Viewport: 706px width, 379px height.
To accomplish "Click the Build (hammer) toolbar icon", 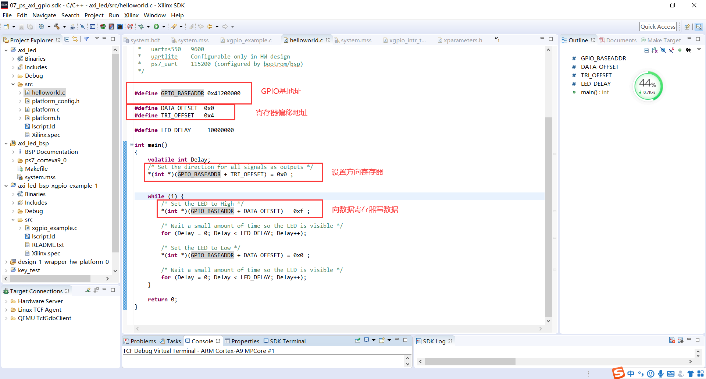I will click(x=57, y=26).
